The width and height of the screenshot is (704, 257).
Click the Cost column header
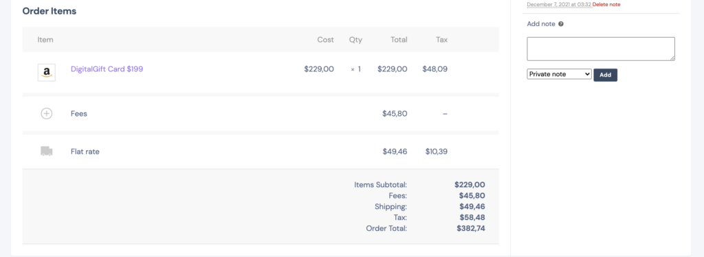point(325,39)
